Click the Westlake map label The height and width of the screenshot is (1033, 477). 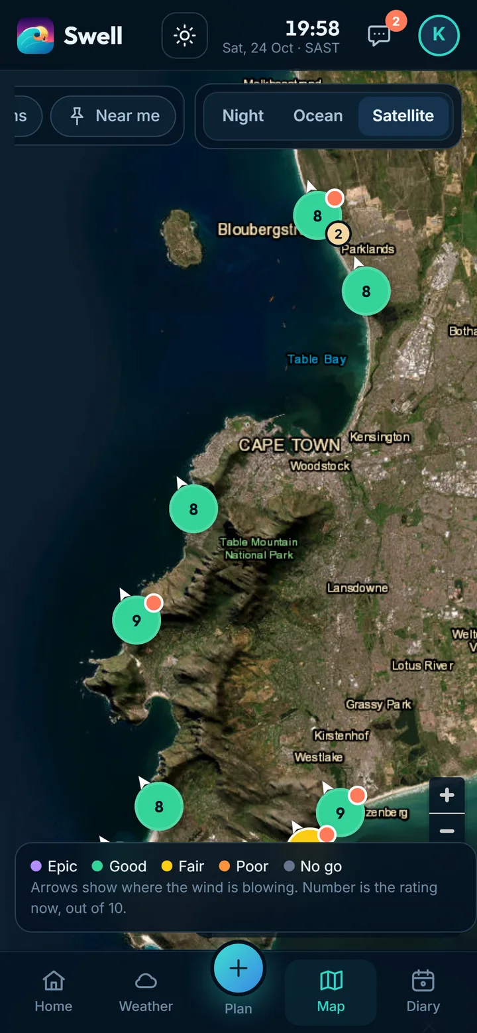tap(319, 757)
